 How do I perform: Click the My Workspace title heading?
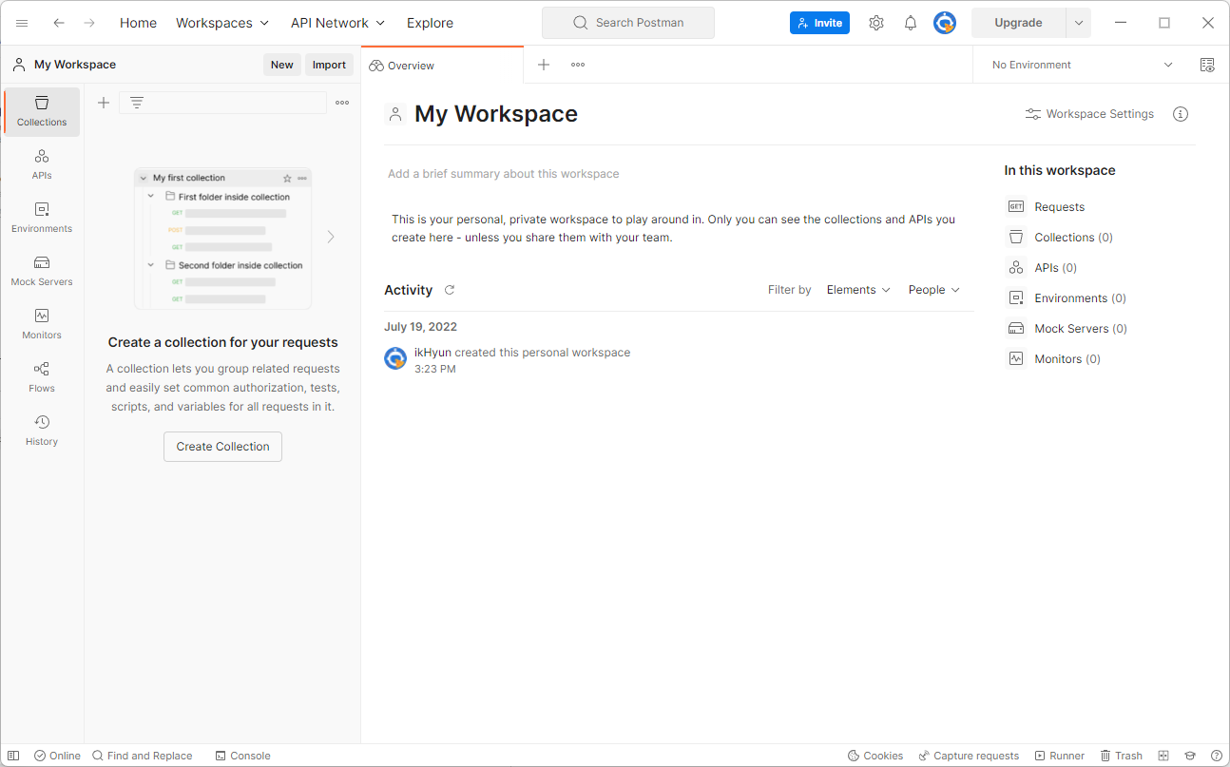tap(496, 114)
